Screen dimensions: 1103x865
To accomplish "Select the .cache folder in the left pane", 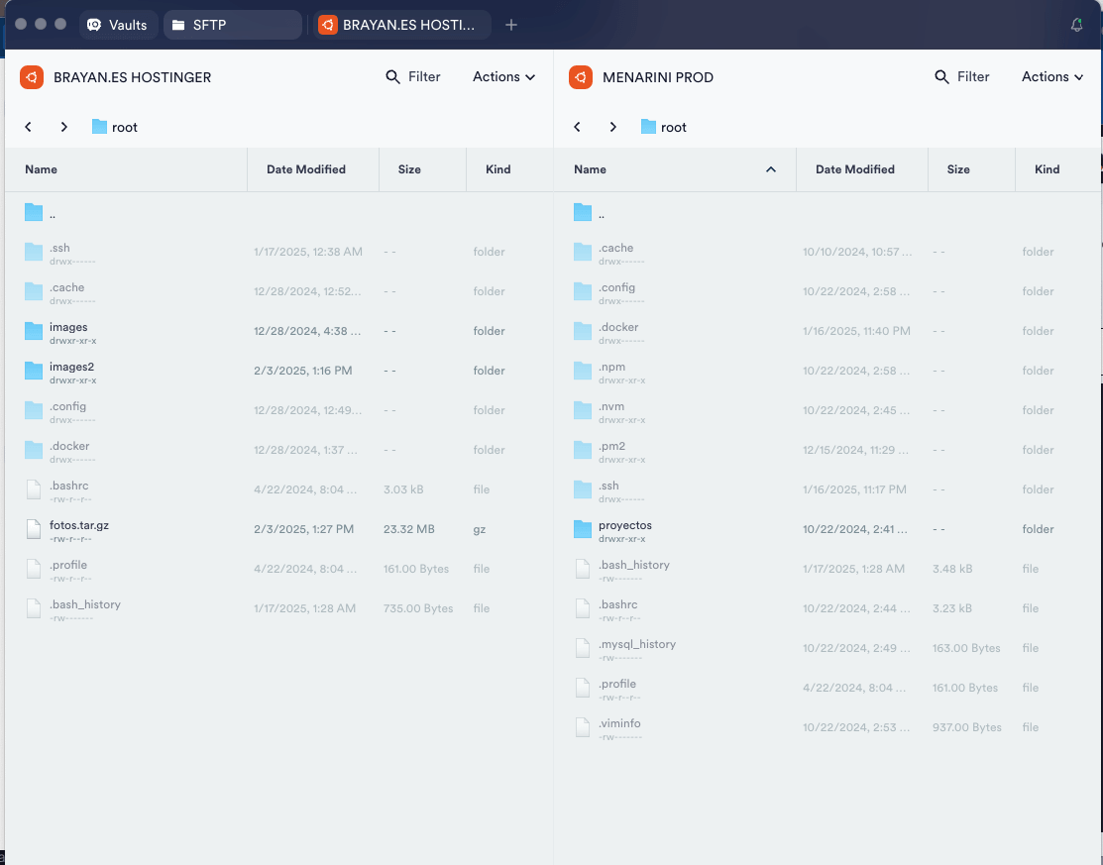I will tap(278, 291).
